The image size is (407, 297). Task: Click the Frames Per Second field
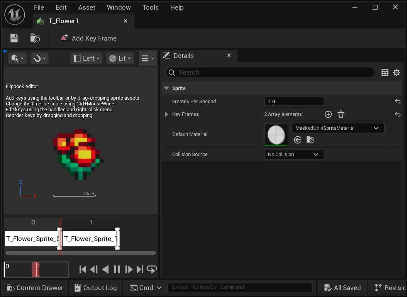pyautogui.click(x=293, y=102)
